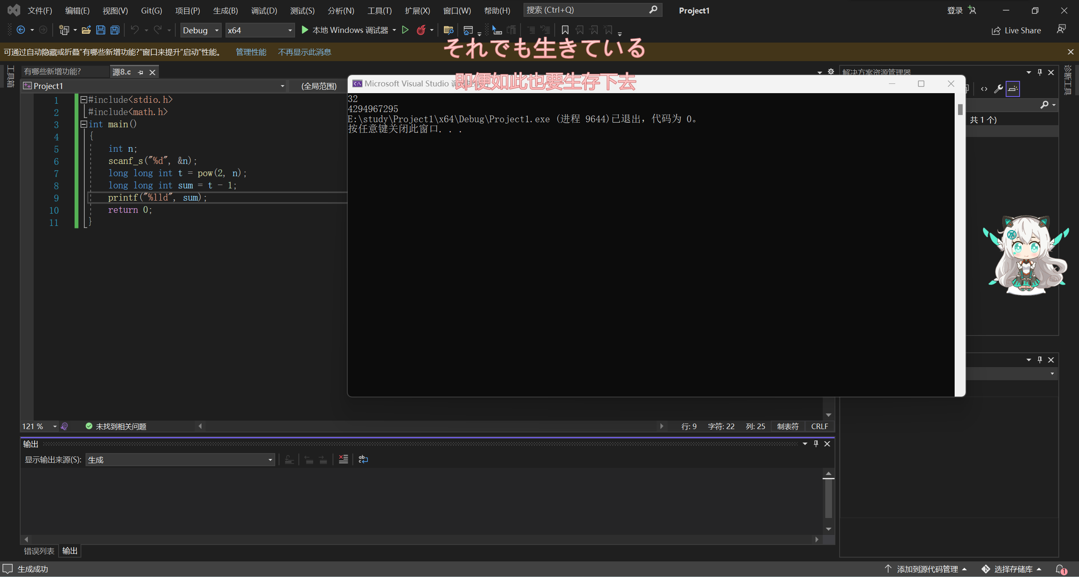Collapse the main function fold marker
This screenshot has width=1079, height=577.
(83, 124)
